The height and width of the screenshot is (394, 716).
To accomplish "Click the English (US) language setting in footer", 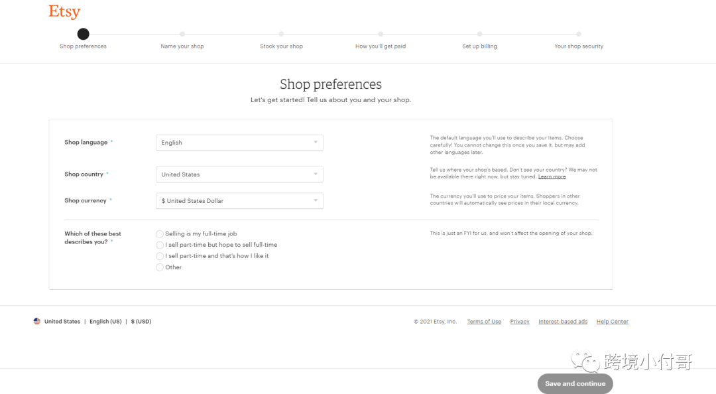I will pos(105,321).
